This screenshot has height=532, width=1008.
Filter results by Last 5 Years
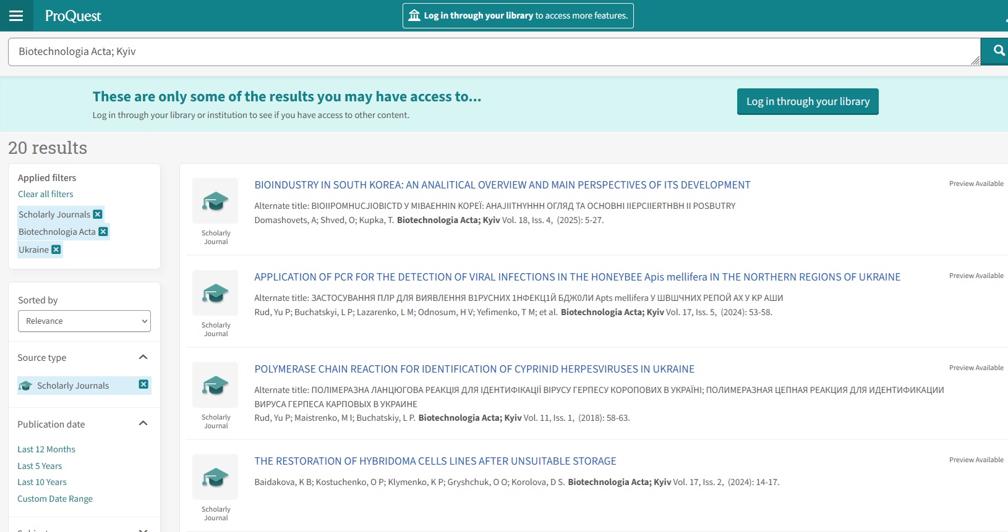[x=40, y=466]
